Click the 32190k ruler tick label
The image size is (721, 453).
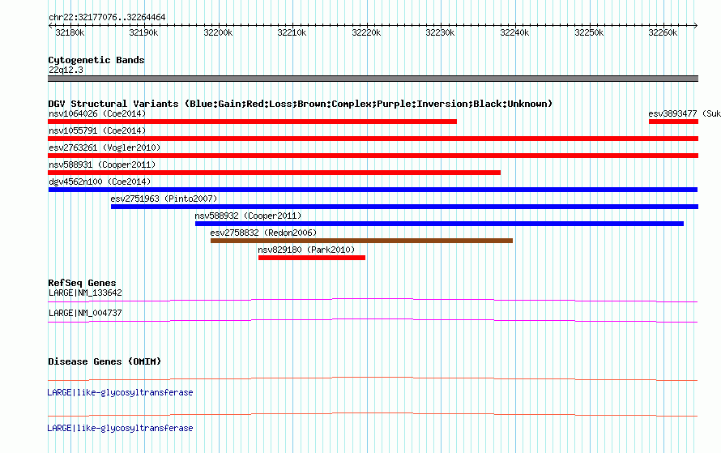(144, 32)
